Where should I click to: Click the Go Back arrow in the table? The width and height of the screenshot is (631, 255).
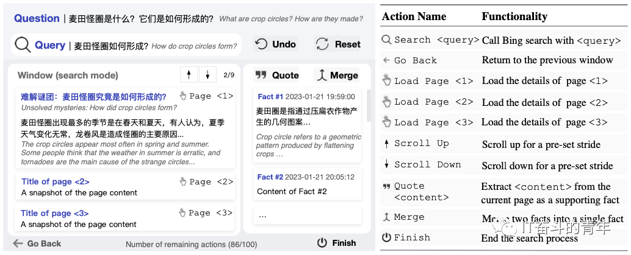click(387, 60)
